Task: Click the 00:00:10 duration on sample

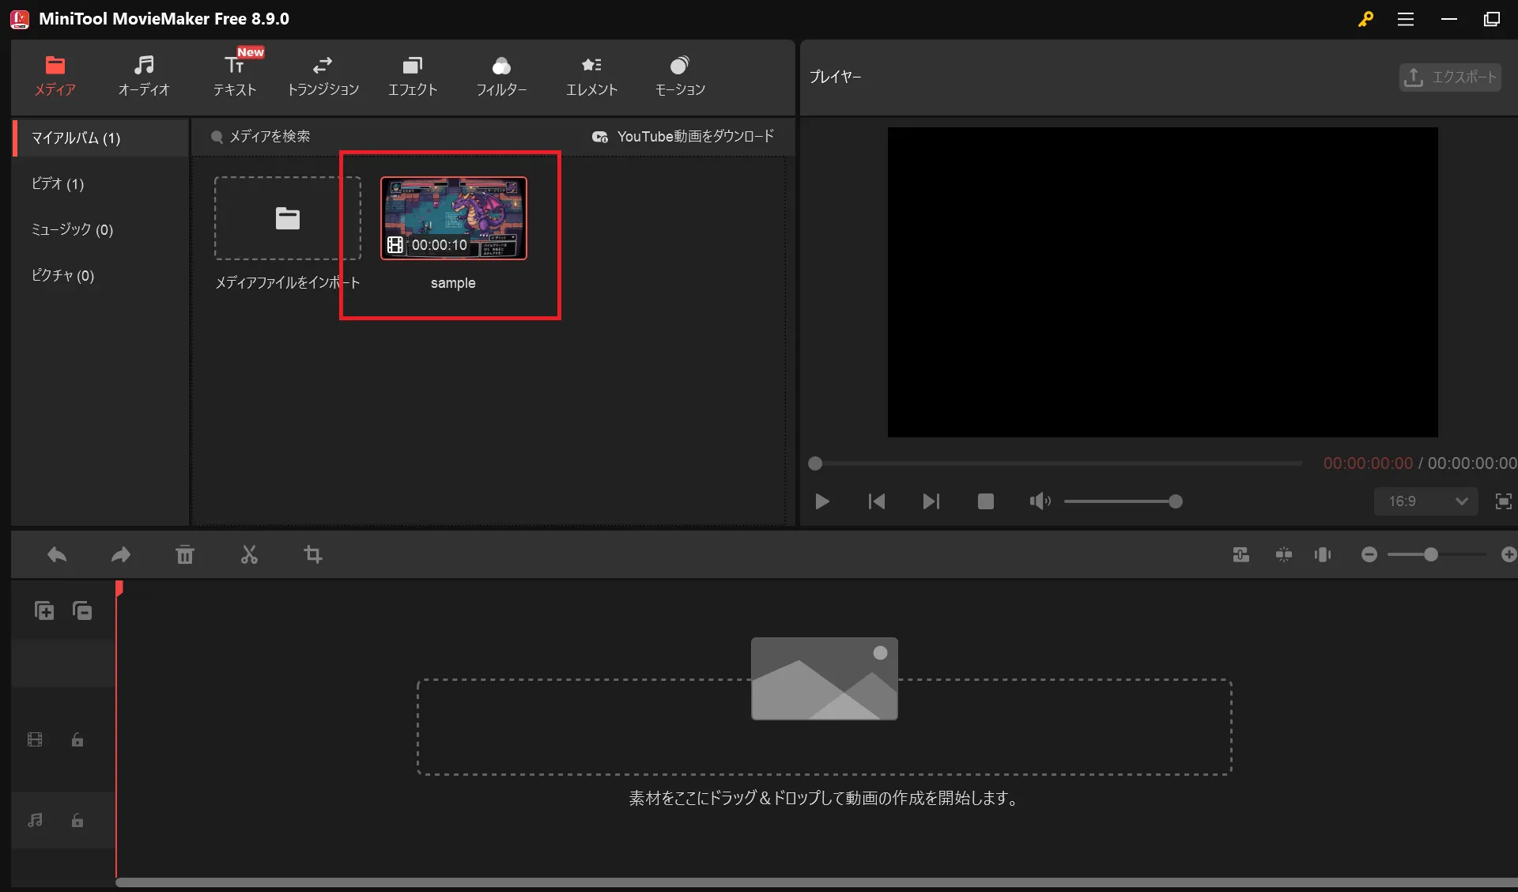Action: tap(439, 245)
